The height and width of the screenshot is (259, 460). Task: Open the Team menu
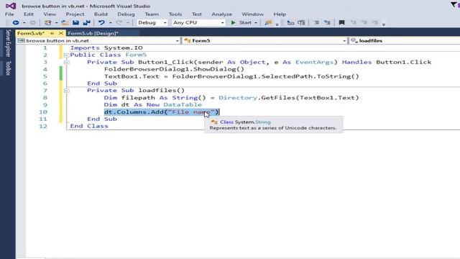[152, 14]
